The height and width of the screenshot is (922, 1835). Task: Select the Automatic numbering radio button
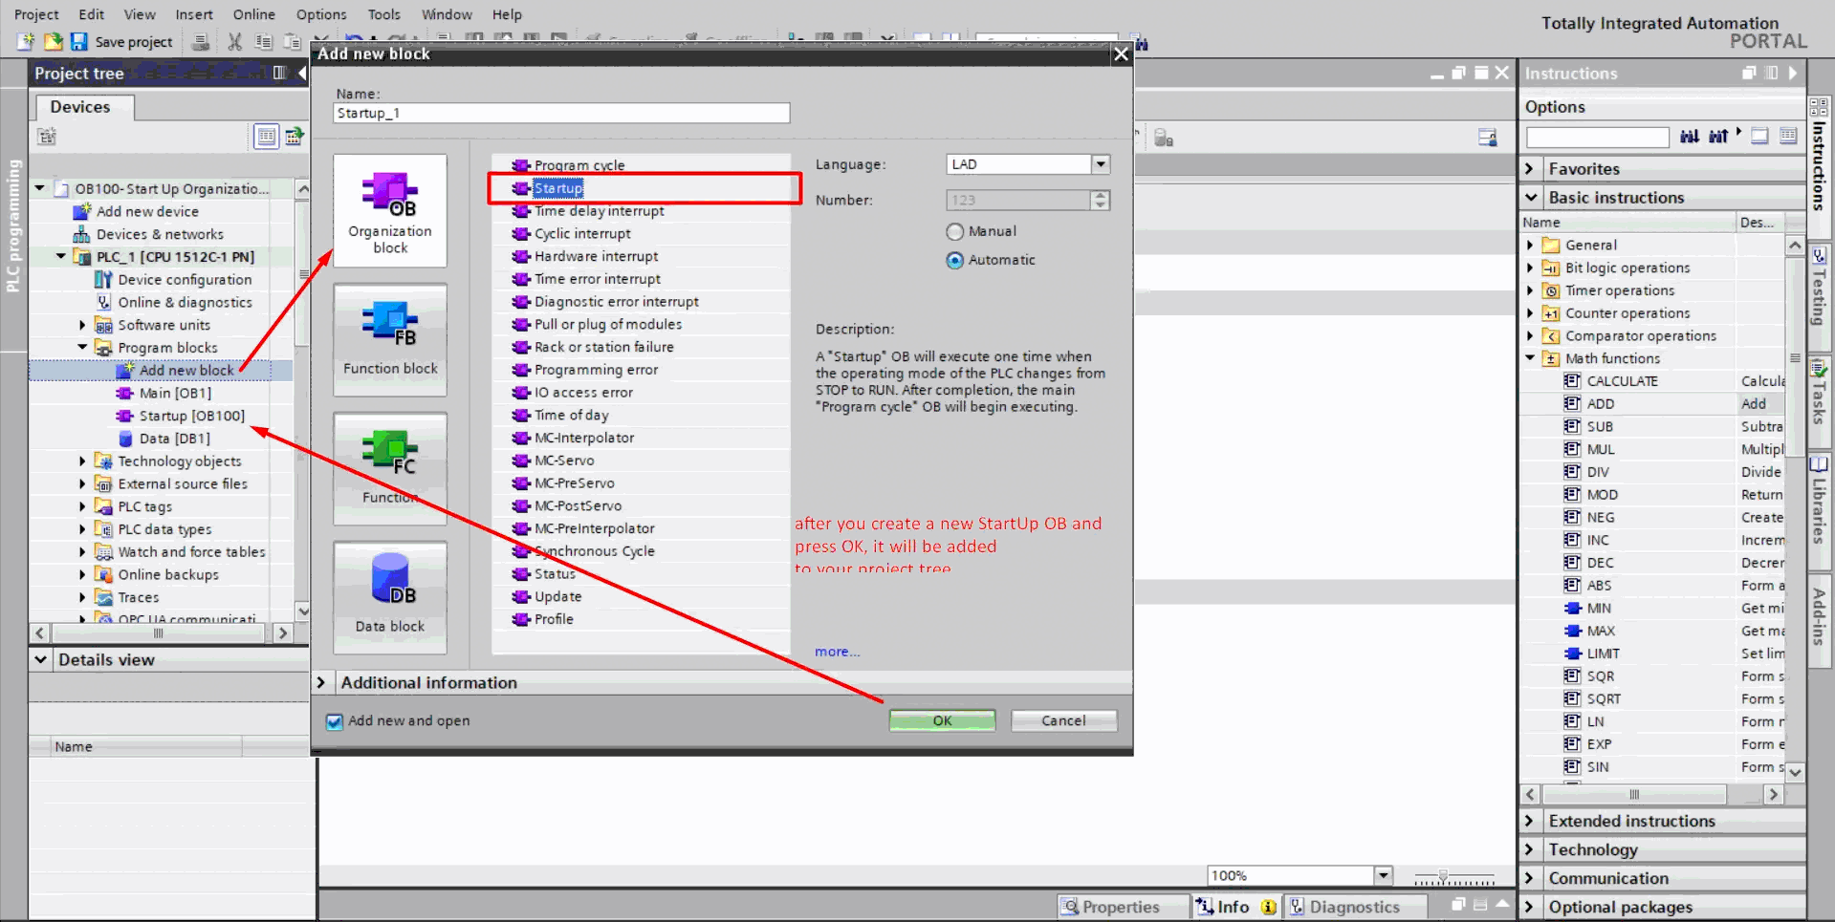tap(954, 260)
